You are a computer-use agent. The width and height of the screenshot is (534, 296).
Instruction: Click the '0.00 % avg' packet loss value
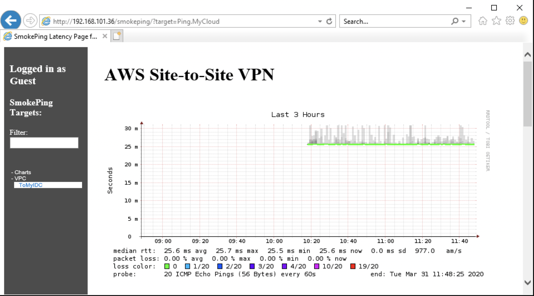[183, 259]
